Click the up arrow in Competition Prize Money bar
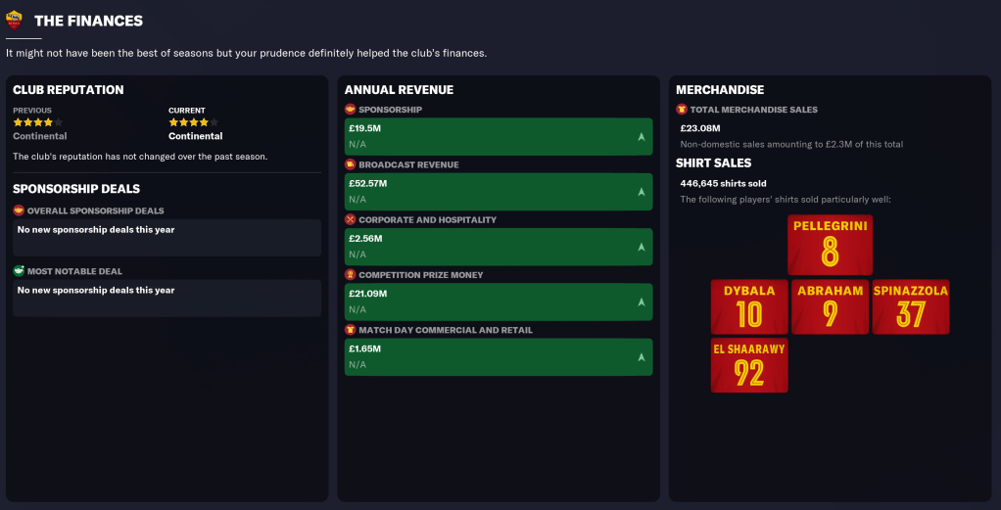 pos(641,302)
